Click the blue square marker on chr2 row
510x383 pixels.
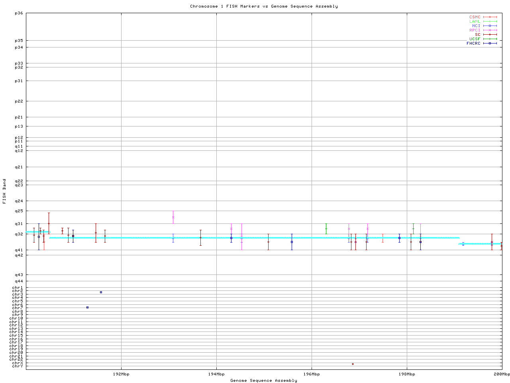tap(101, 292)
